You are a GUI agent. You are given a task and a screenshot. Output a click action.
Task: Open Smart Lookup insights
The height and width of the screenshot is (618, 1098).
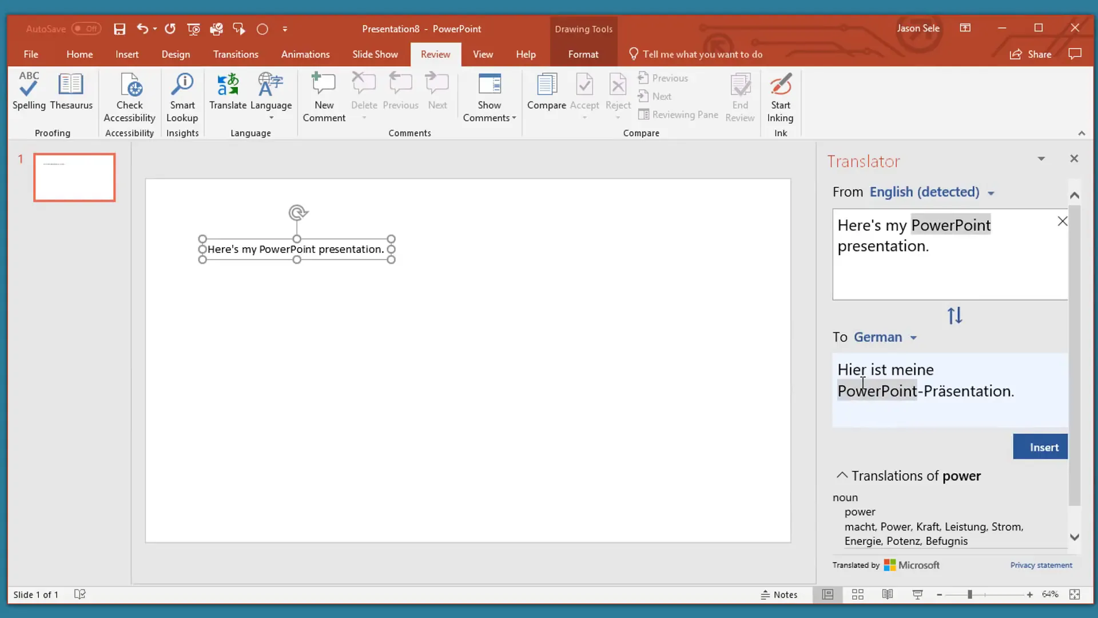[182, 97]
